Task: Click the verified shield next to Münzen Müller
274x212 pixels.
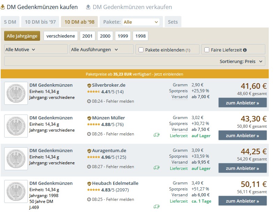Action: coord(89,118)
